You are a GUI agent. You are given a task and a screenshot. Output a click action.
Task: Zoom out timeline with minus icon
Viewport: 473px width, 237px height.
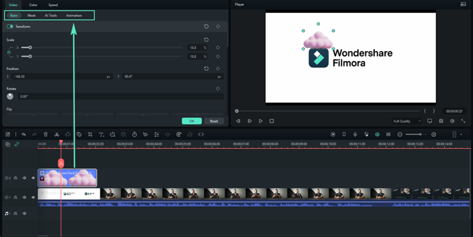399,134
